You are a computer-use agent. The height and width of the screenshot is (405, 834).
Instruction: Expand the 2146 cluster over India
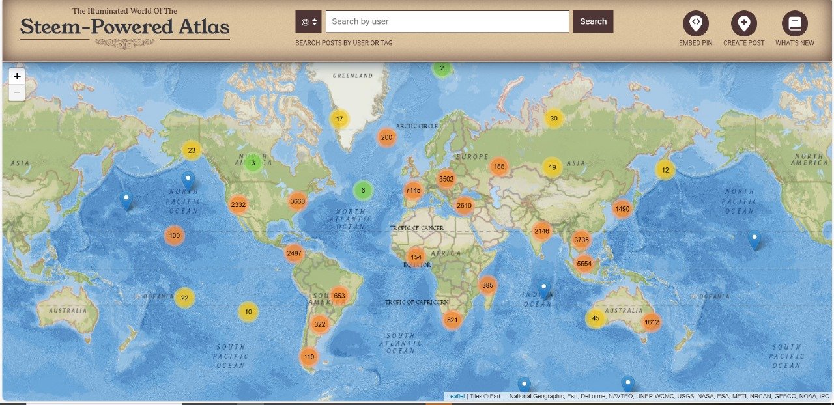(x=542, y=231)
